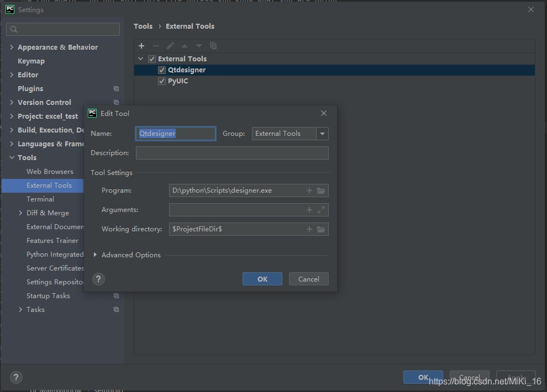Screen dimensions: 547x392
Task: Open Keymap settings page
Action: [x=31, y=61]
